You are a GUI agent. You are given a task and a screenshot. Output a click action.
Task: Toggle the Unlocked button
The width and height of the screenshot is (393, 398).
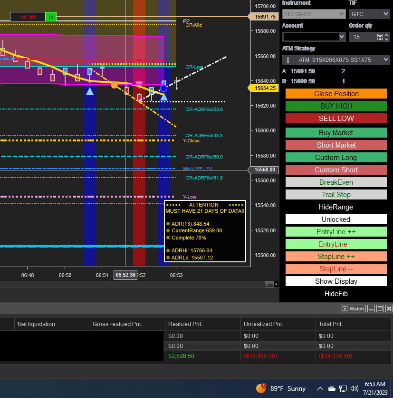[x=336, y=219]
